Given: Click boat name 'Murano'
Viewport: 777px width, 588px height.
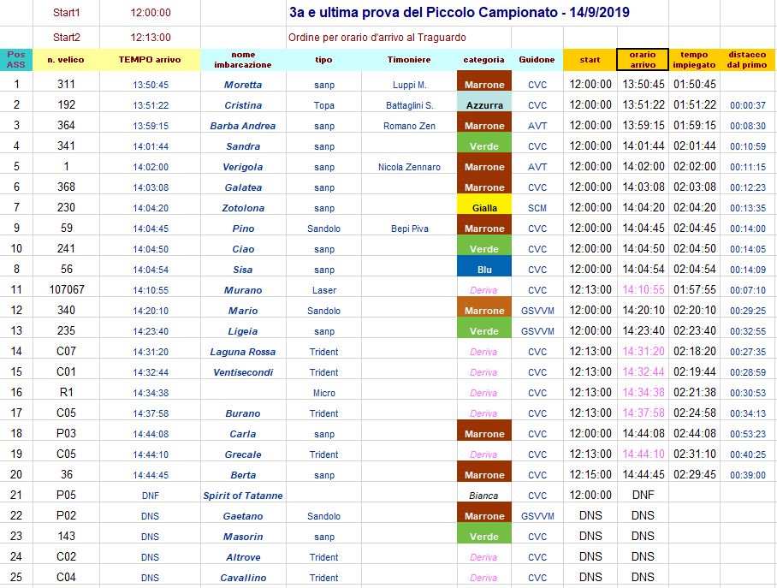Looking at the screenshot, I should tap(243, 290).
